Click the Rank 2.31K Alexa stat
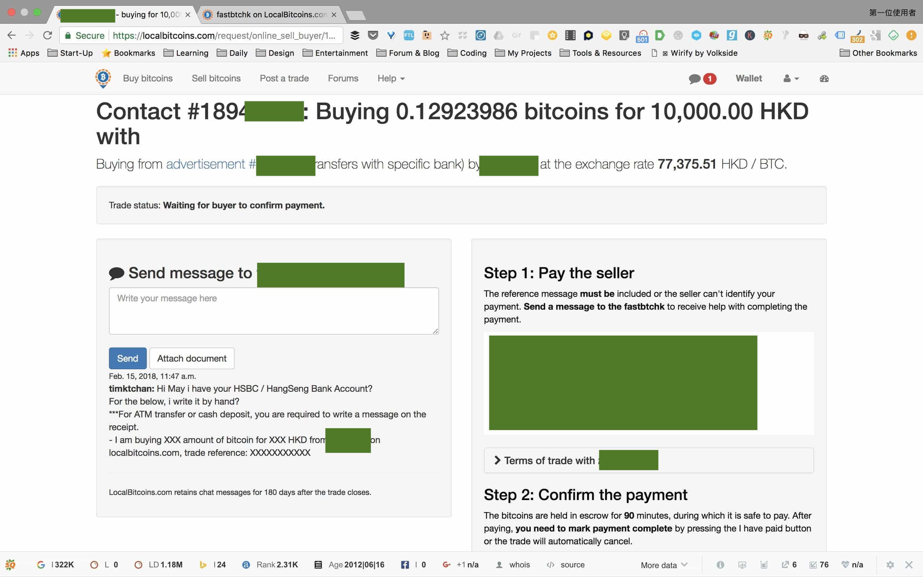The image size is (923, 577). [x=270, y=565]
